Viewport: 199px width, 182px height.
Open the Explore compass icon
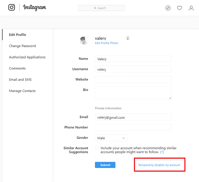click(x=168, y=8)
